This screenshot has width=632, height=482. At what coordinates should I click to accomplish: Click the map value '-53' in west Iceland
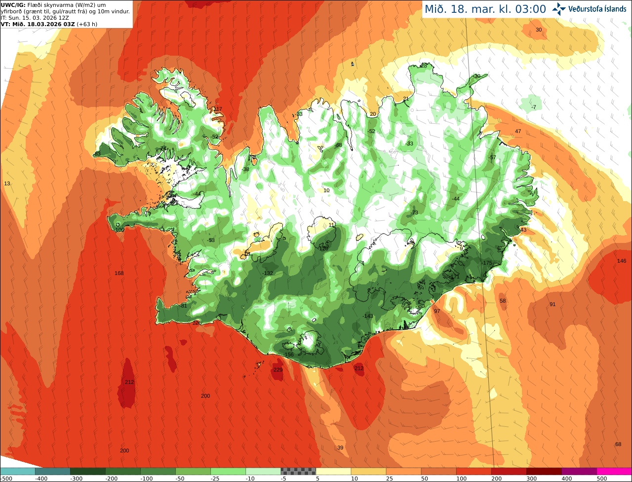point(211,240)
